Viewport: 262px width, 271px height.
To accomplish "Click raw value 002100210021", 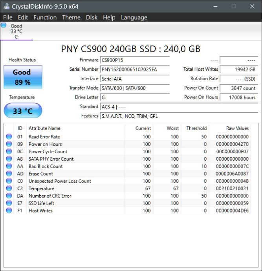I will (x=232, y=189).
